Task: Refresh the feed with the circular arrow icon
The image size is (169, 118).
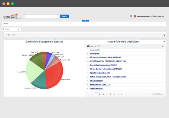Action: pos(164,35)
